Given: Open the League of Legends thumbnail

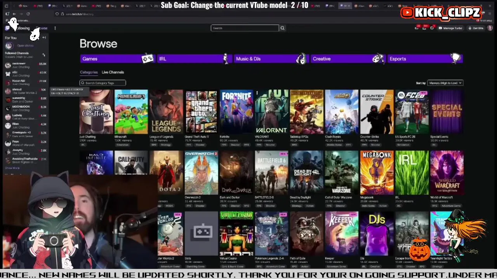Looking at the screenshot, I should pyautogui.click(x=166, y=112).
